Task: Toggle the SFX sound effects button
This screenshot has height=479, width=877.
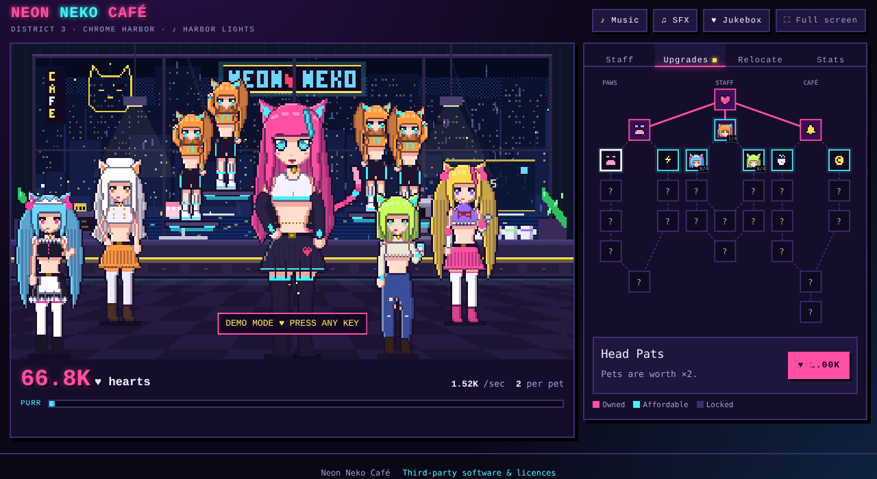Action: pos(675,21)
